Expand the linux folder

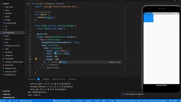(7, 36)
